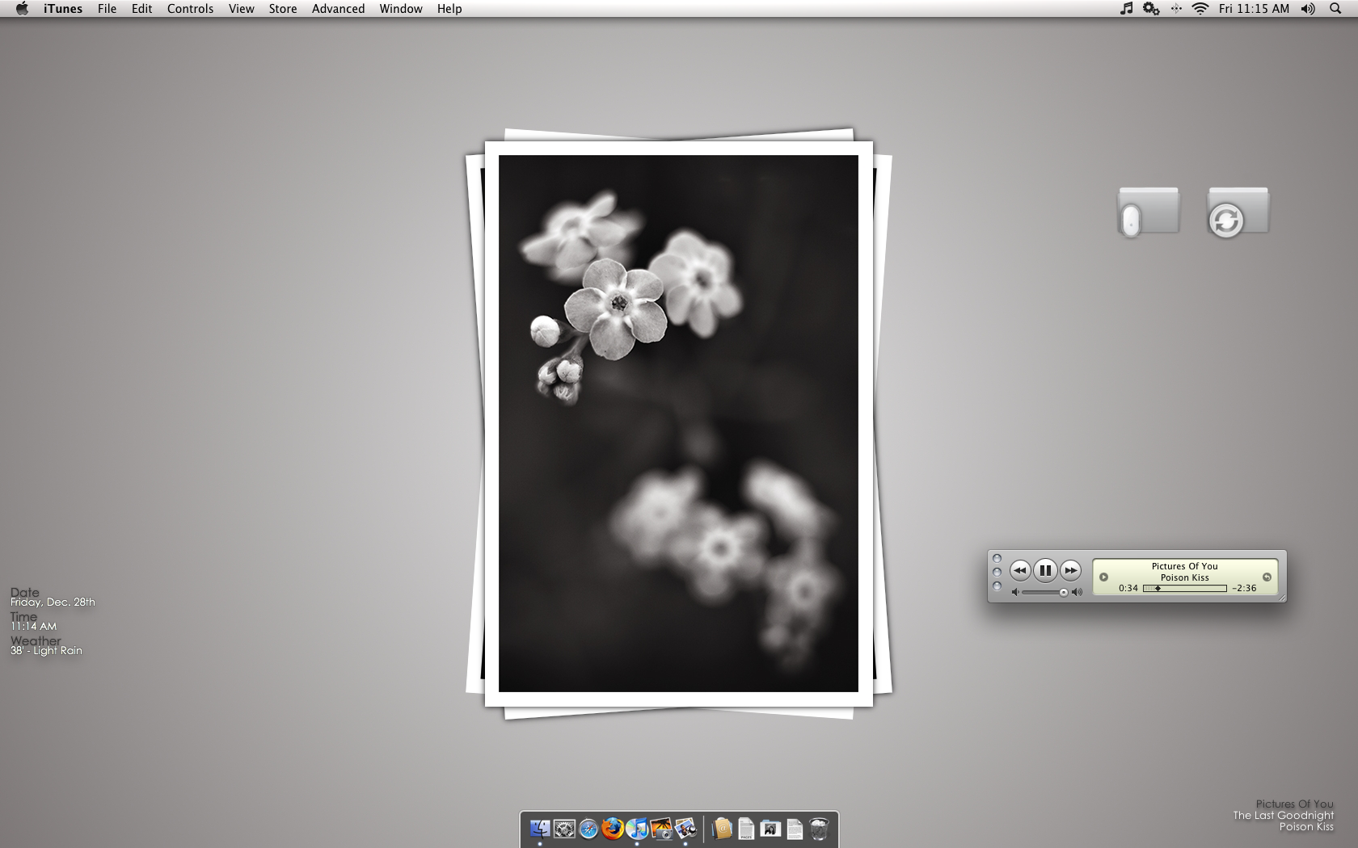Open the desktop folder with sync icon

click(x=1238, y=212)
